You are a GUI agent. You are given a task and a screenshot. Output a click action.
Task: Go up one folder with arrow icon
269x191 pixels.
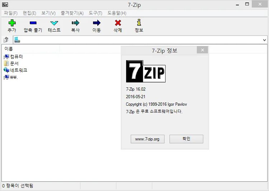coord(6,39)
